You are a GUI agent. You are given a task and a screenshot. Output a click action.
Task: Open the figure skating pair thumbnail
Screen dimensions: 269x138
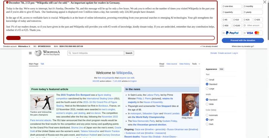[x=42, y=101]
